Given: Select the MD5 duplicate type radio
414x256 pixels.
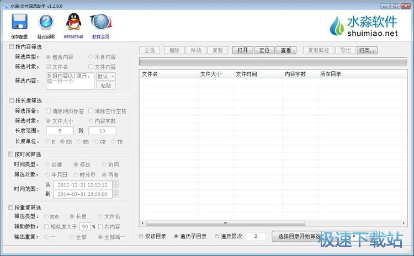Looking at the screenshot, I should coord(46,216).
